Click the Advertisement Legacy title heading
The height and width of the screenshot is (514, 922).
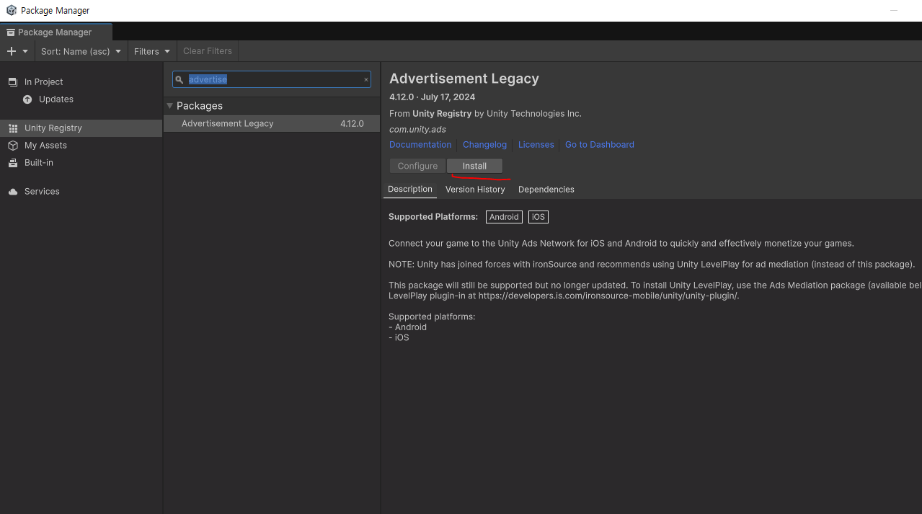point(464,79)
